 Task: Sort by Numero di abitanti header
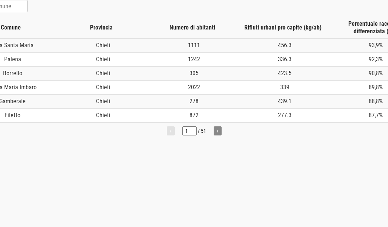192,28
